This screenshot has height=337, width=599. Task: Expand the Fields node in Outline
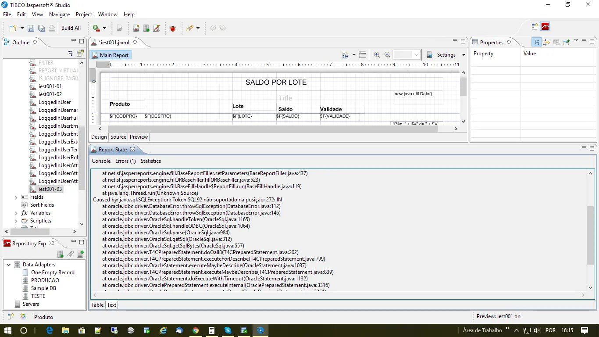16,197
